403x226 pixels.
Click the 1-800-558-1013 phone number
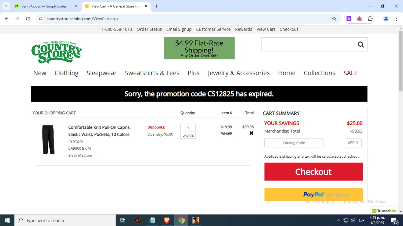[117, 29]
